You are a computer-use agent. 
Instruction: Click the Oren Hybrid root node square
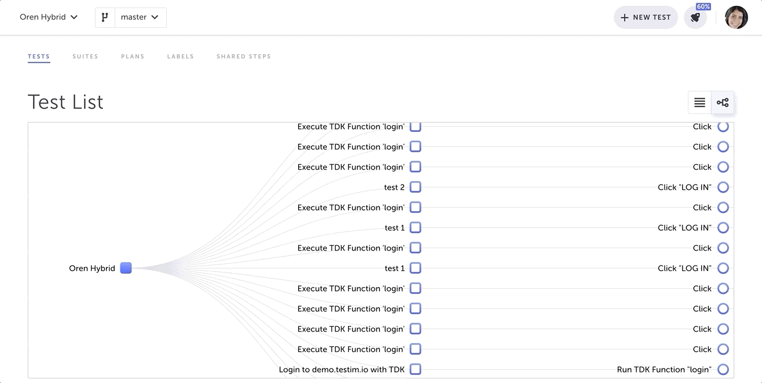126,268
